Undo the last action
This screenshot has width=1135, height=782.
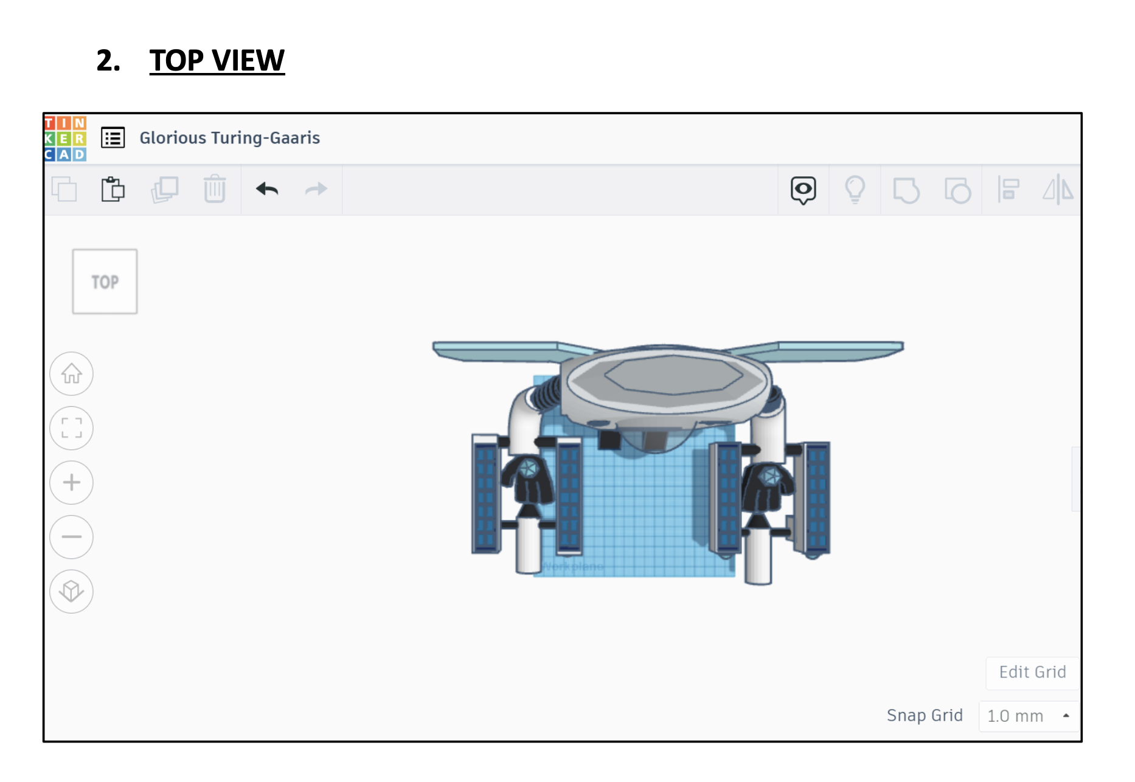click(x=267, y=189)
